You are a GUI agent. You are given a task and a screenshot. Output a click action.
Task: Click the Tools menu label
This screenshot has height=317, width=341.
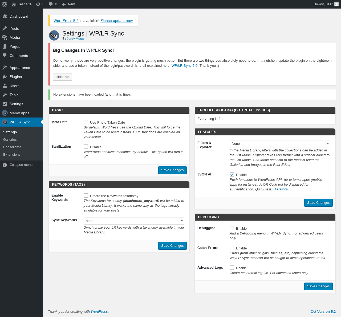tap(14, 95)
